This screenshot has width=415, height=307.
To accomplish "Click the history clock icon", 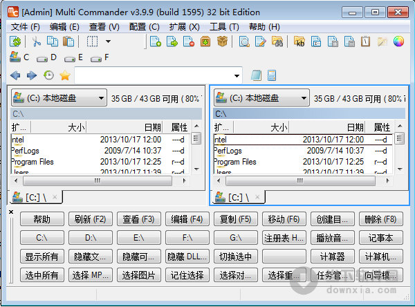I will (x=48, y=75).
